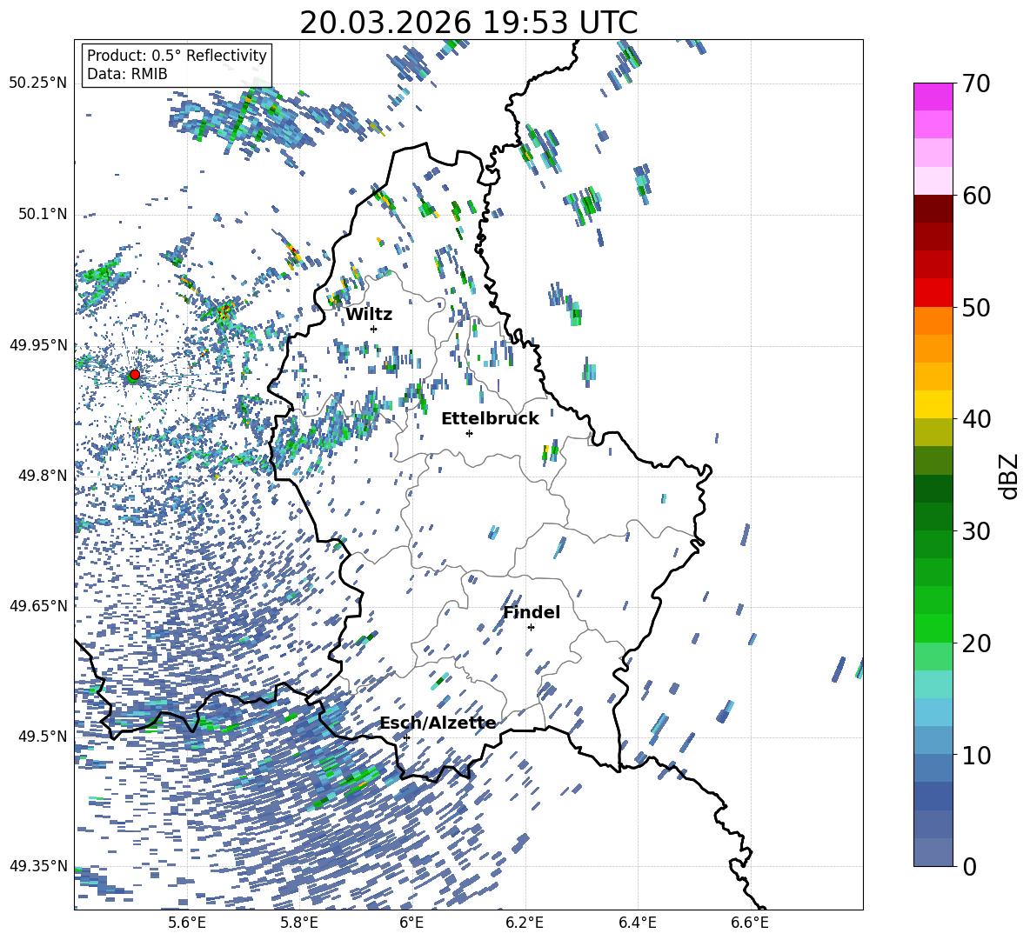Pick the magenta swatch at colorbar top

(933, 97)
